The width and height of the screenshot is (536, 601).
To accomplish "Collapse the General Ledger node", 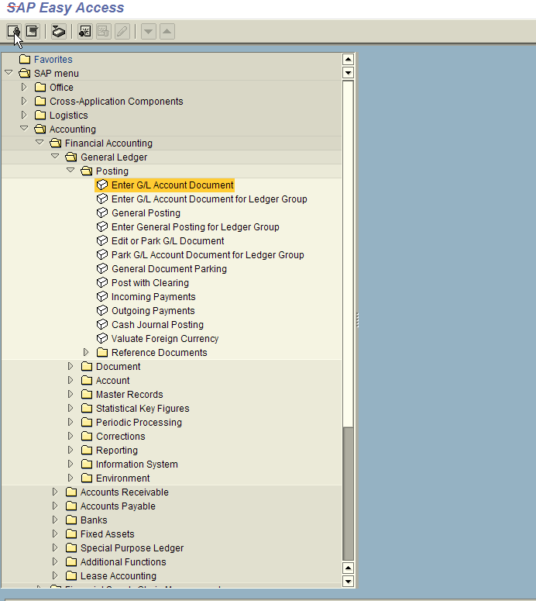I will 55,157.
